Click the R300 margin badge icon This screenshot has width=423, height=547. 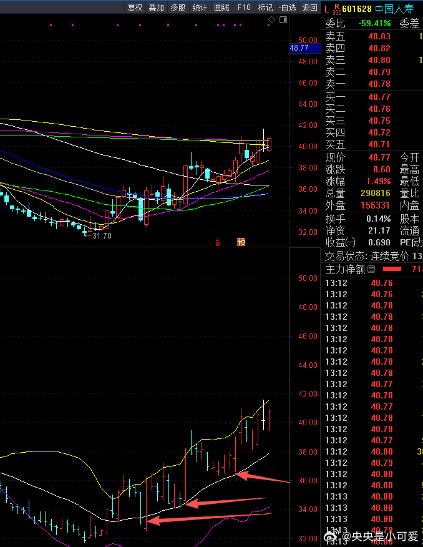coord(336,9)
